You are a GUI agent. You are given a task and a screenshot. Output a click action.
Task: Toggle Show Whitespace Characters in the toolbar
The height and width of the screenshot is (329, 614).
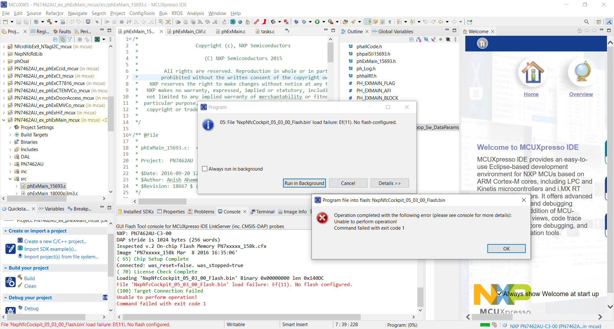pos(390,21)
